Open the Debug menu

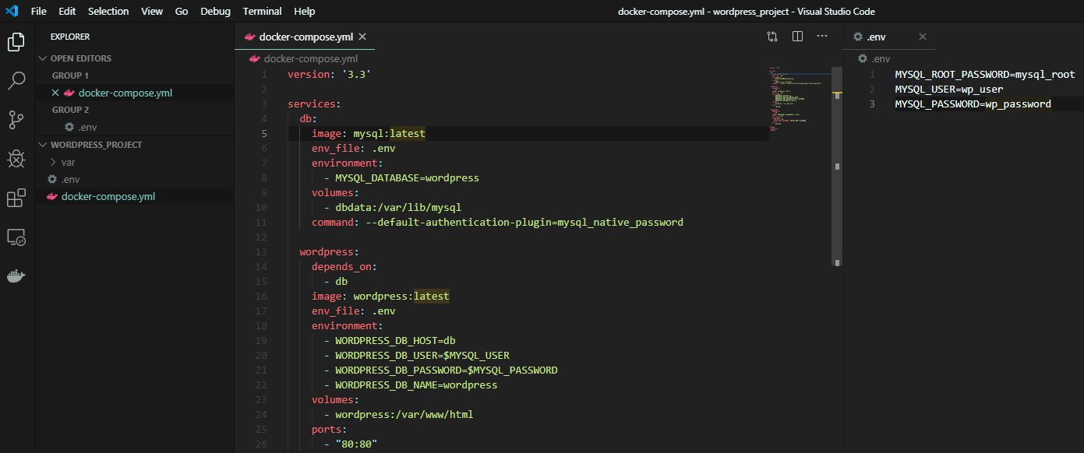pyautogui.click(x=215, y=11)
